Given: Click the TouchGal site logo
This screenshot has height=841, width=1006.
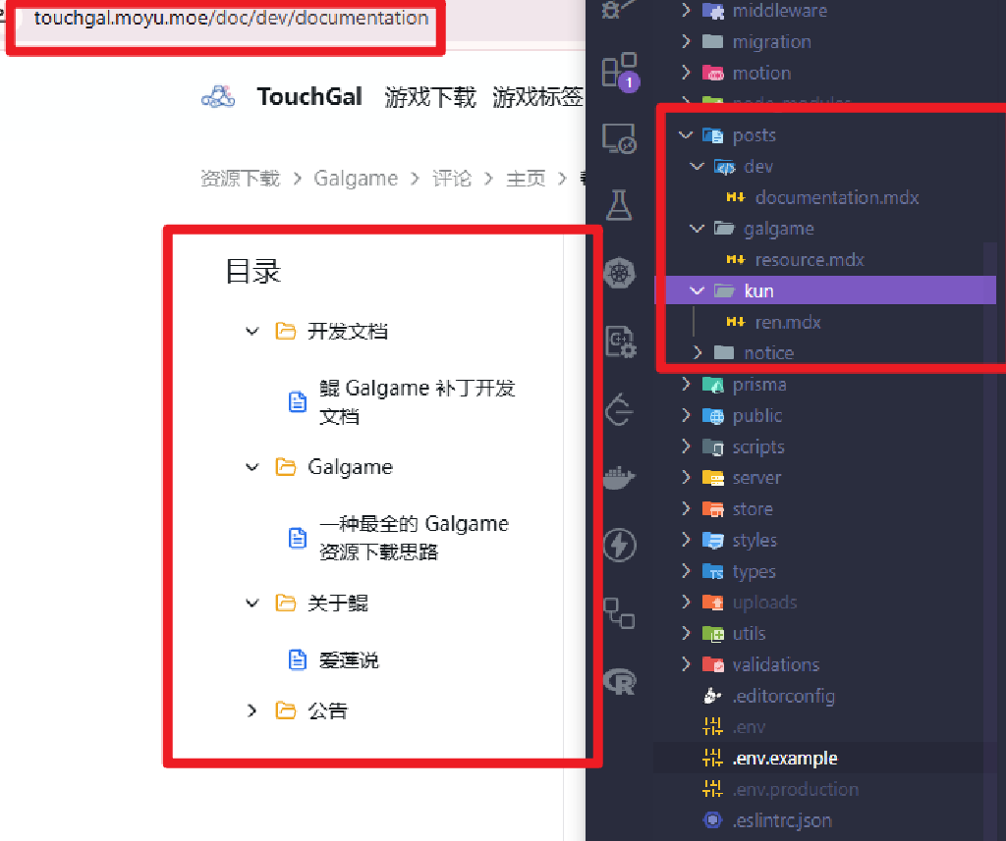Looking at the screenshot, I should (x=218, y=96).
